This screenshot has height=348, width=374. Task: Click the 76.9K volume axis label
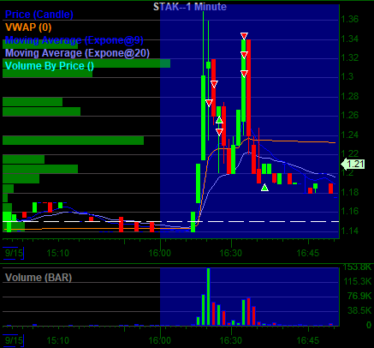coord(359,296)
